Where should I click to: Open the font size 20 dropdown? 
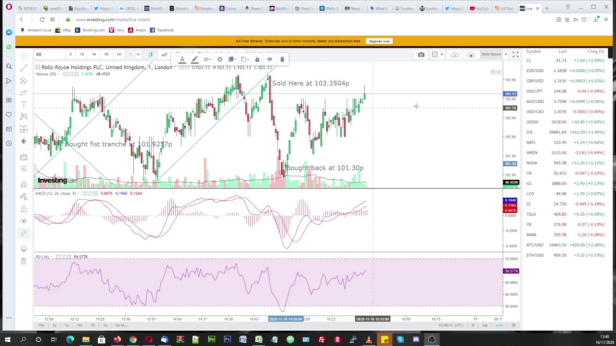pos(207,60)
